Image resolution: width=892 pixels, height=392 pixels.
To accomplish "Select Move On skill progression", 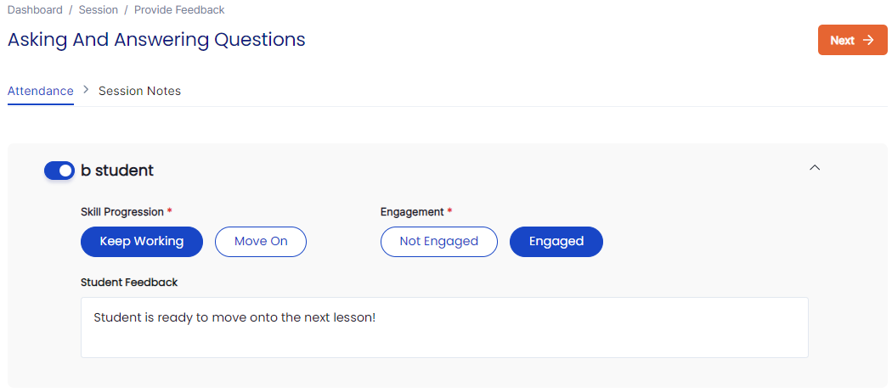I will click(261, 242).
